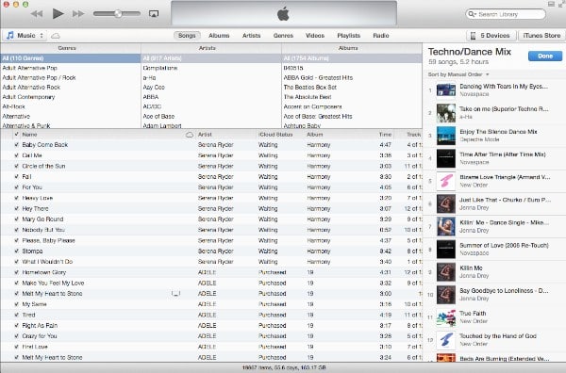Image resolution: width=566 pixels, height=373 pixels.
Task: Switch to the Genres tab
Action: (283, 35)
